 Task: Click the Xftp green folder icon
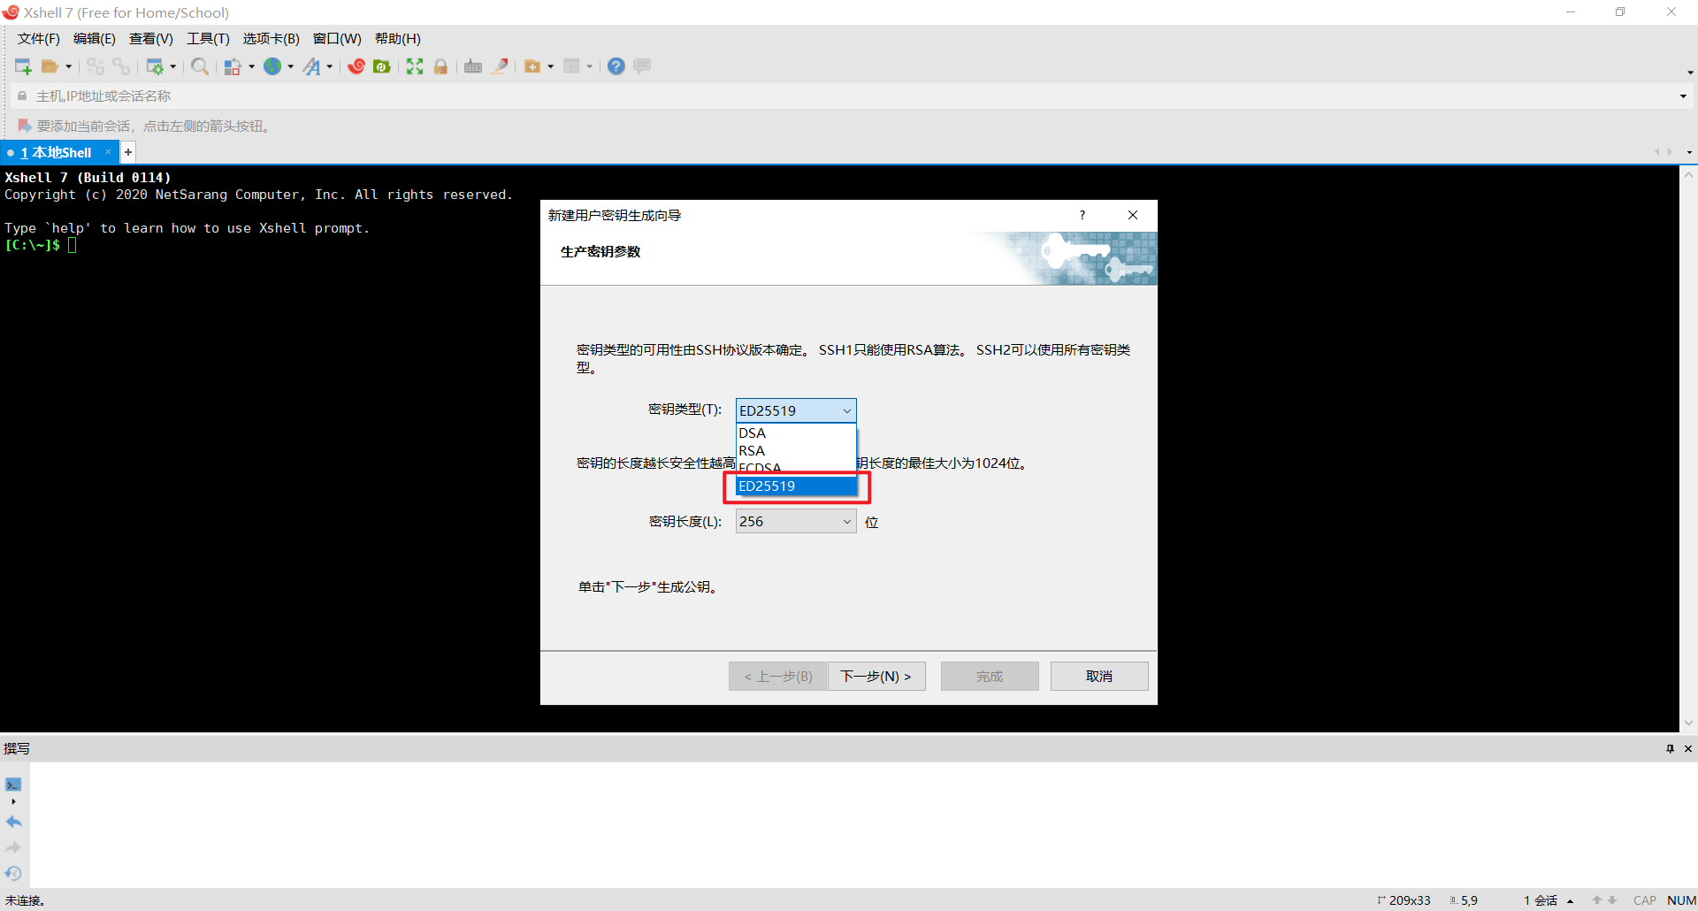tap(382, 66)
